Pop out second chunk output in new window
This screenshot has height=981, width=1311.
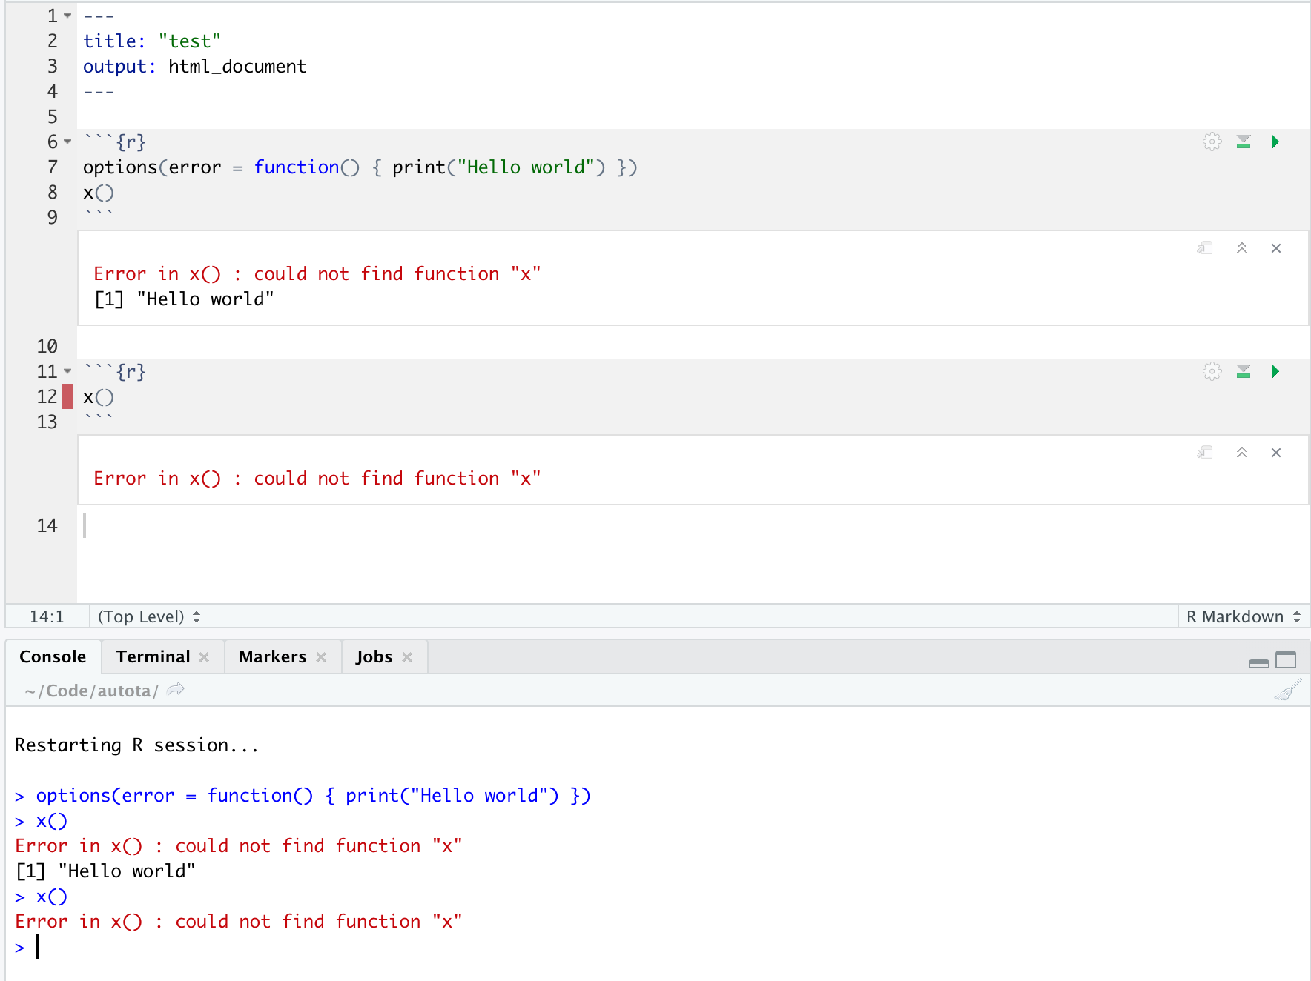click(x=1205, y=453)
